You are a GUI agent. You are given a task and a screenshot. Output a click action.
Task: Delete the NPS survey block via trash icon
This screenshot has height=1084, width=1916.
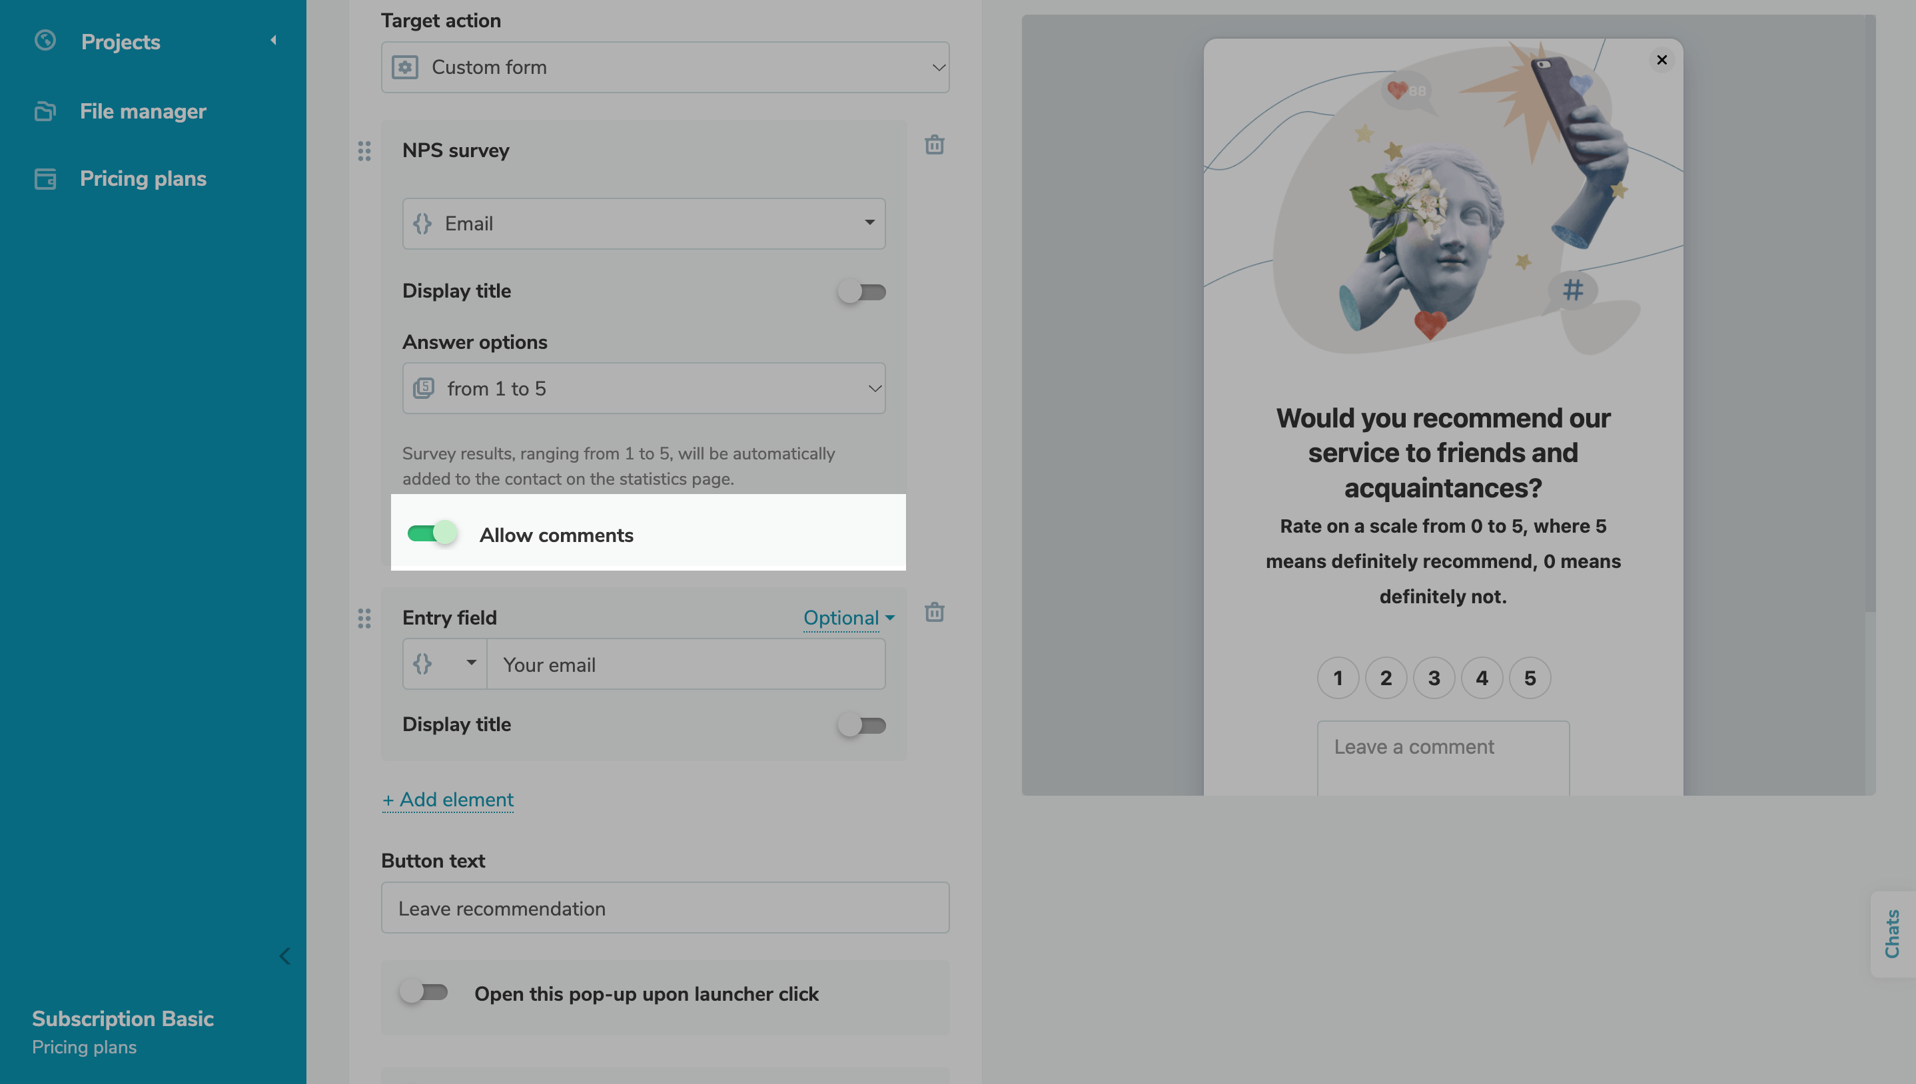[934, 144]
